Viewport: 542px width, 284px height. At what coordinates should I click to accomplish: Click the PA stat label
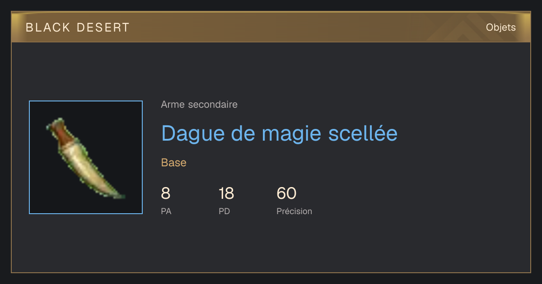pyautogui.click(x=166, y=211)
